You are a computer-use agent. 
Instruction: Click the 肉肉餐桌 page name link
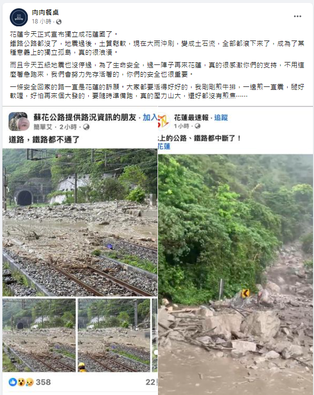(45, 12)
